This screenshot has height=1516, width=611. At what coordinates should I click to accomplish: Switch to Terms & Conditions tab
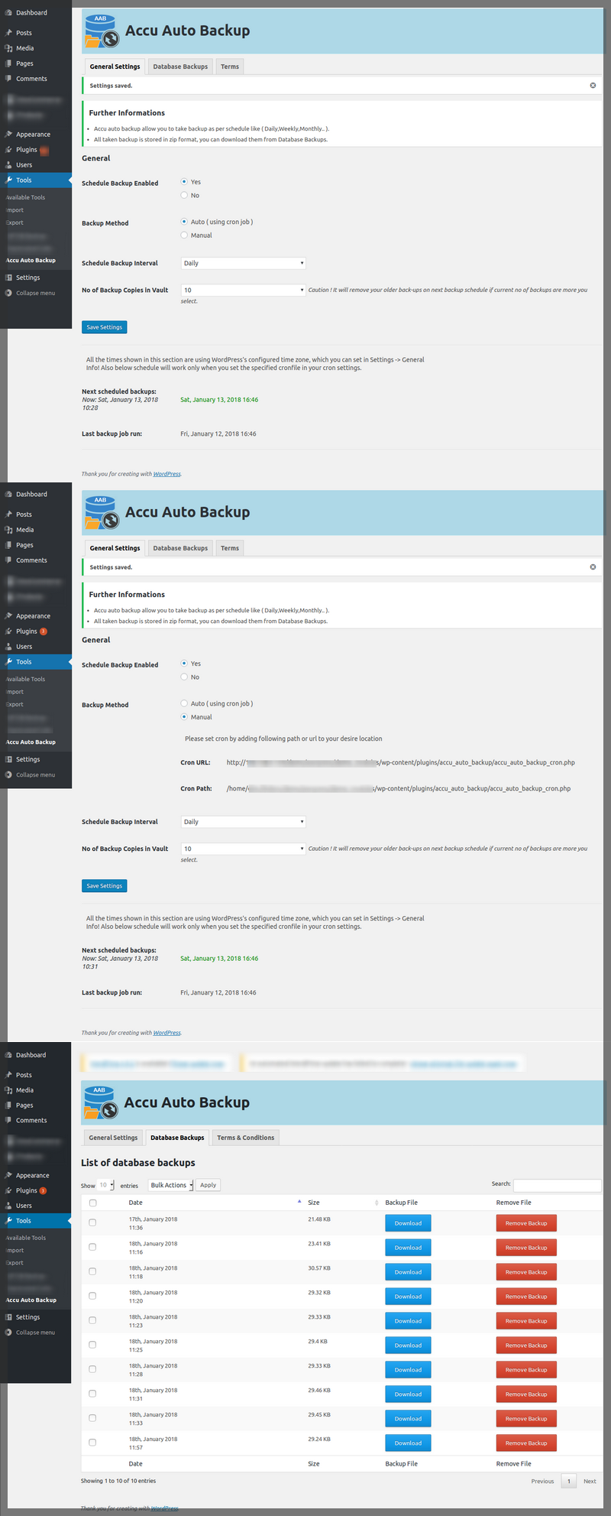click(245, 1138)
